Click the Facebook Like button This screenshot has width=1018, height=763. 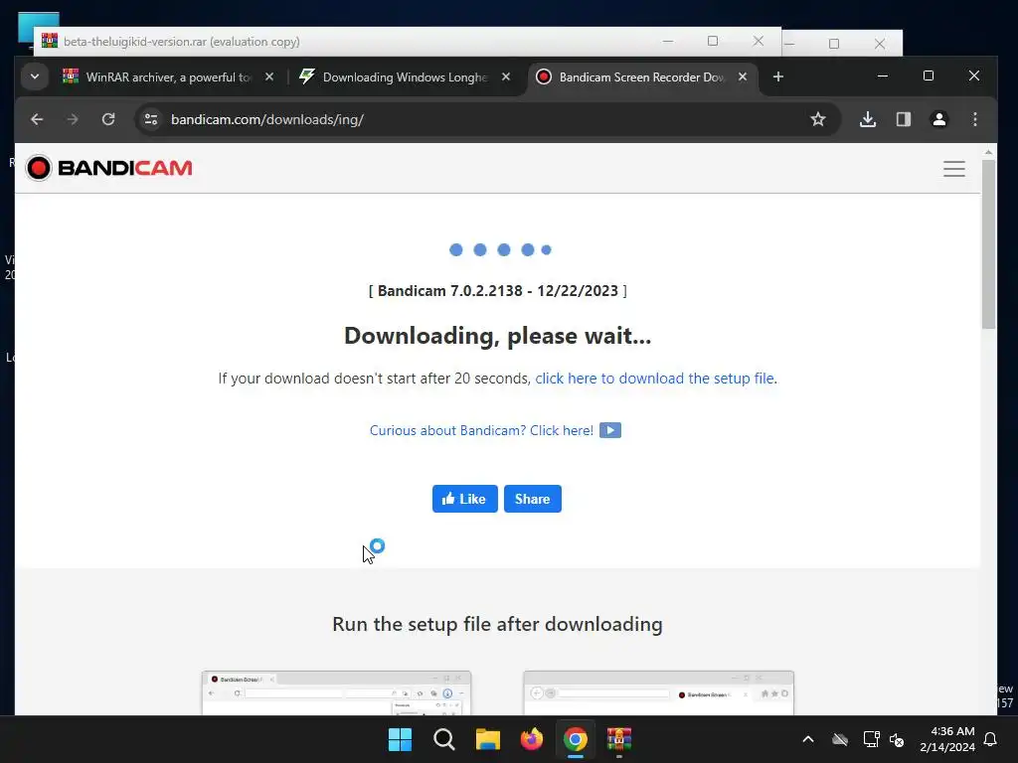[x=465, y=499]
